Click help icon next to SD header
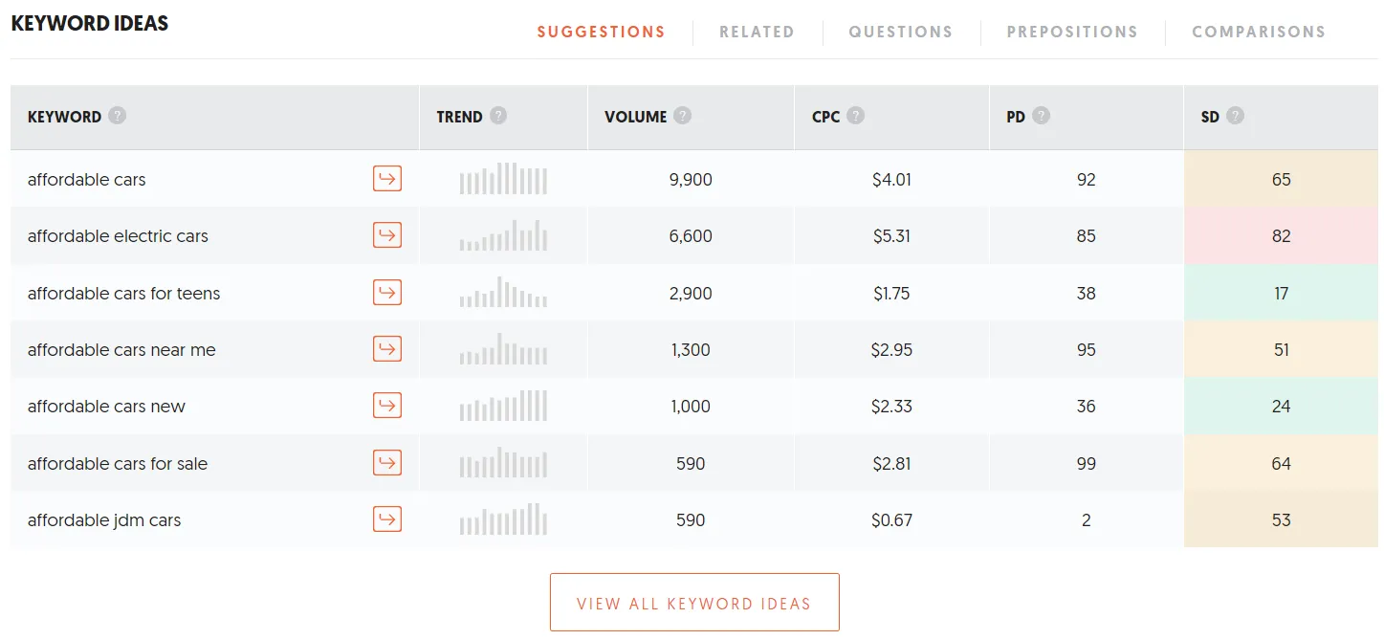 coord(1236,116)
